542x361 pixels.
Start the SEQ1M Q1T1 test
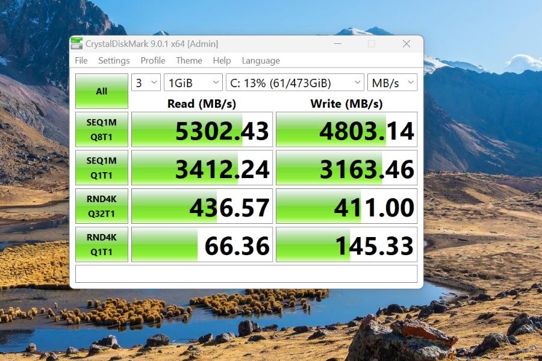(x=101, y=167)
